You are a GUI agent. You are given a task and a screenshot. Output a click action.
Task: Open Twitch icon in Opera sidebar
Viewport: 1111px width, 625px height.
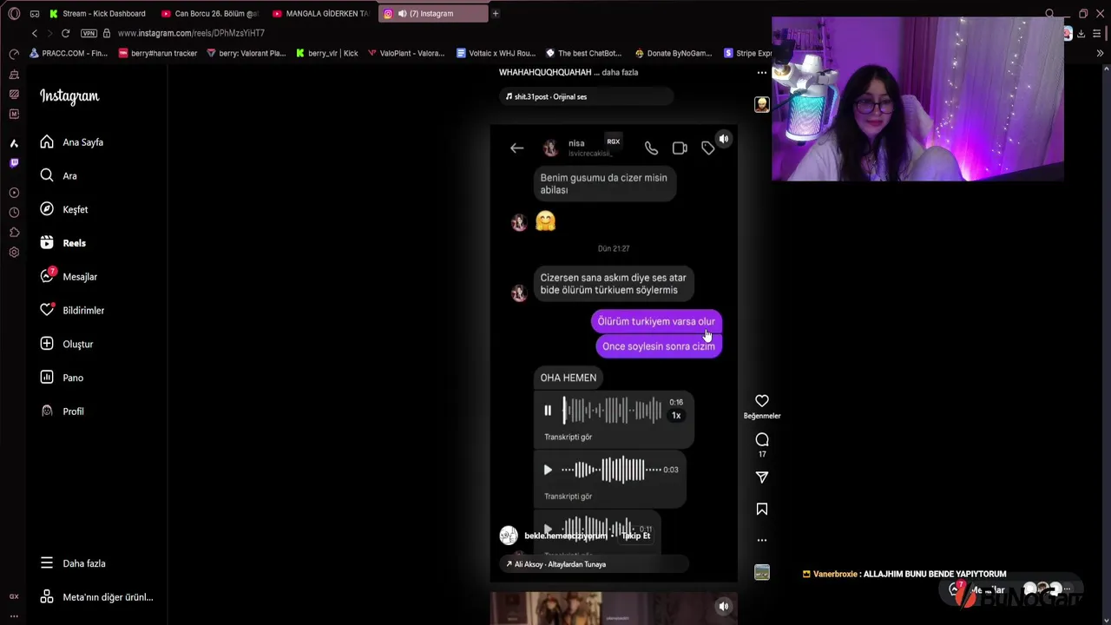point(14,162)
